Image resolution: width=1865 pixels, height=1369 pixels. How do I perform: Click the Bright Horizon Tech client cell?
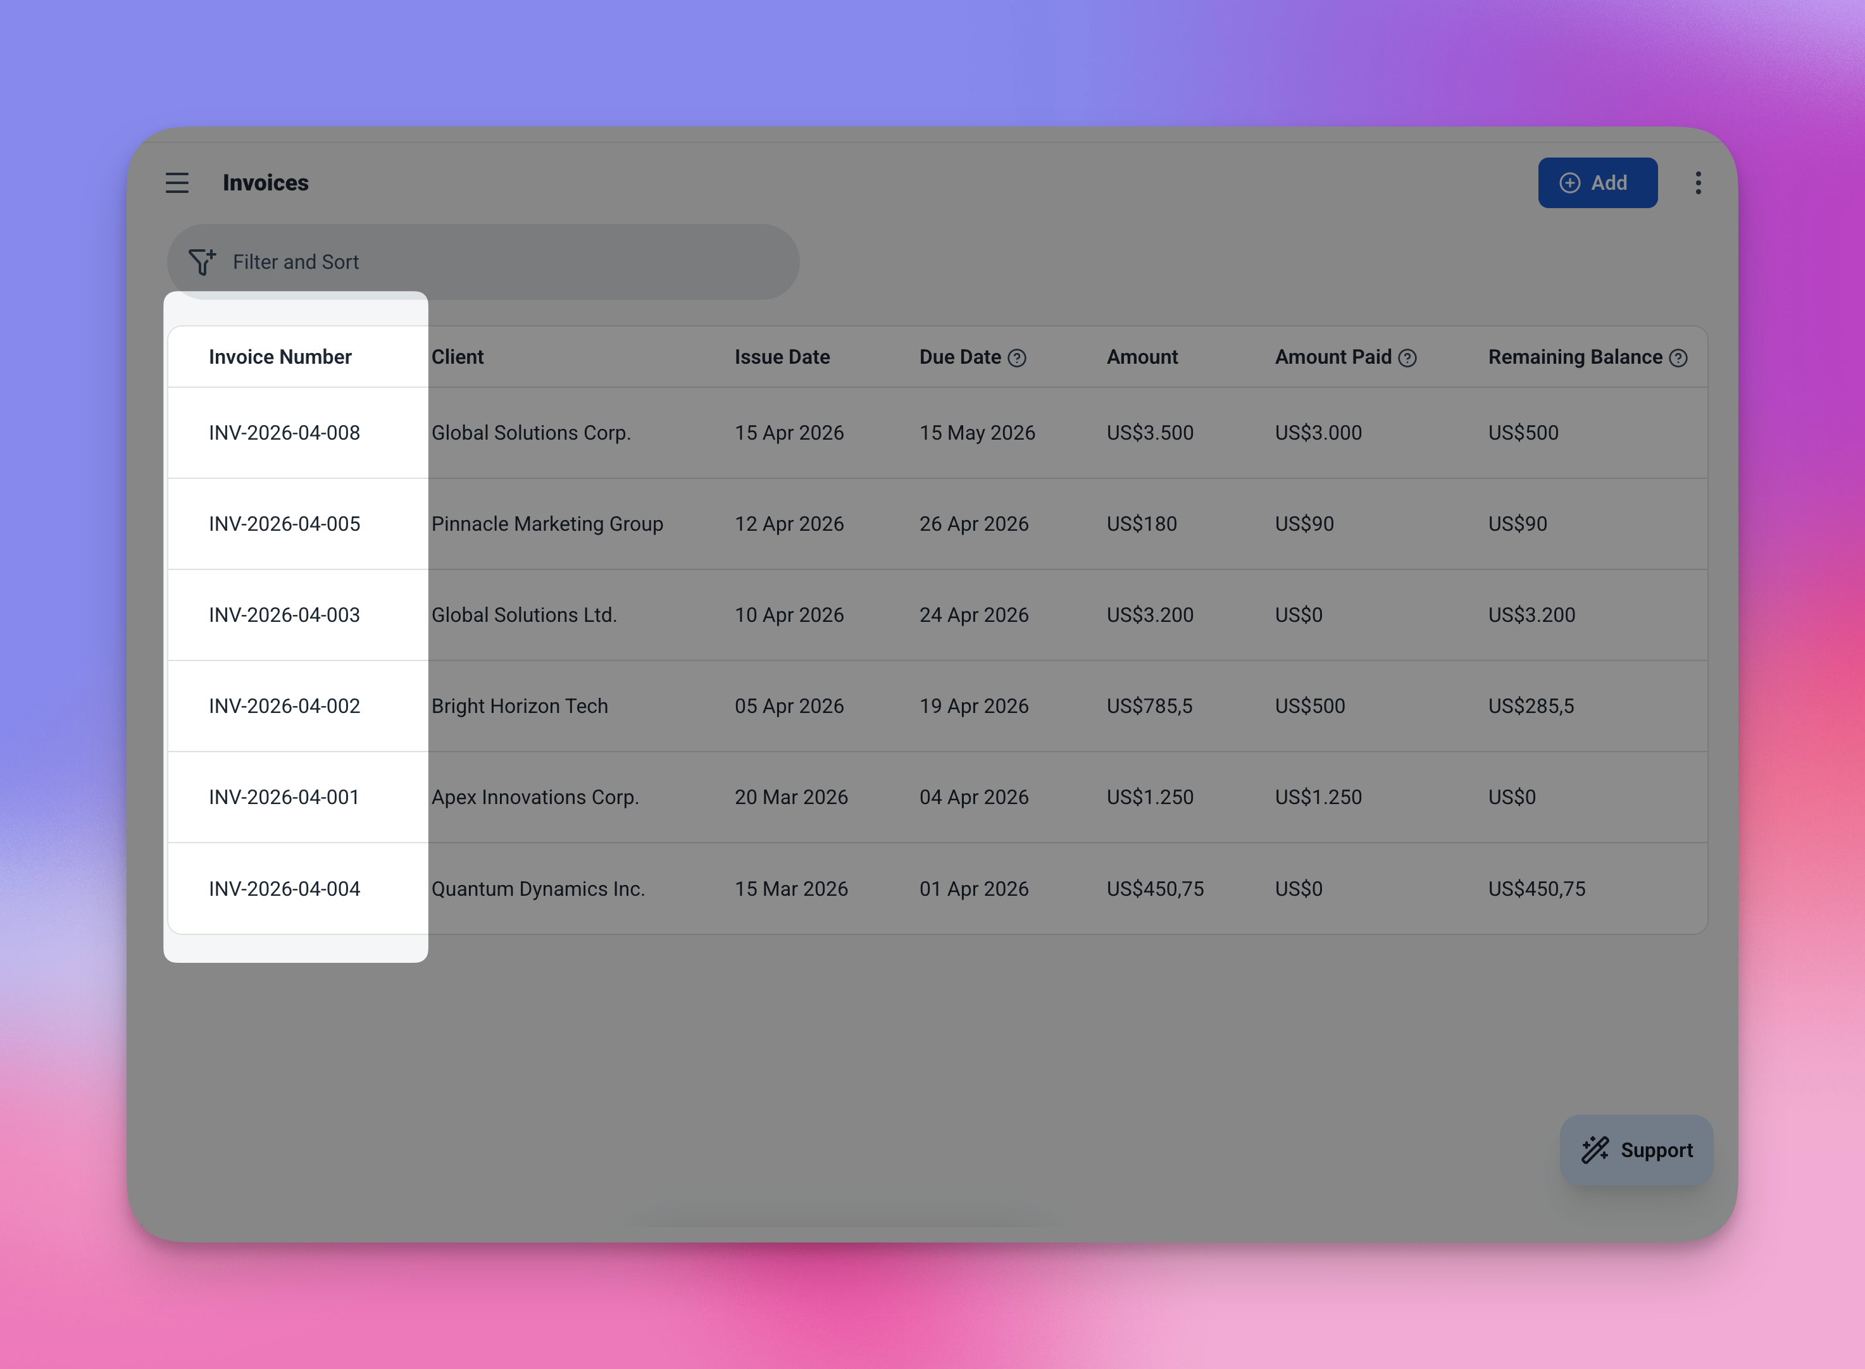(520, 706)
